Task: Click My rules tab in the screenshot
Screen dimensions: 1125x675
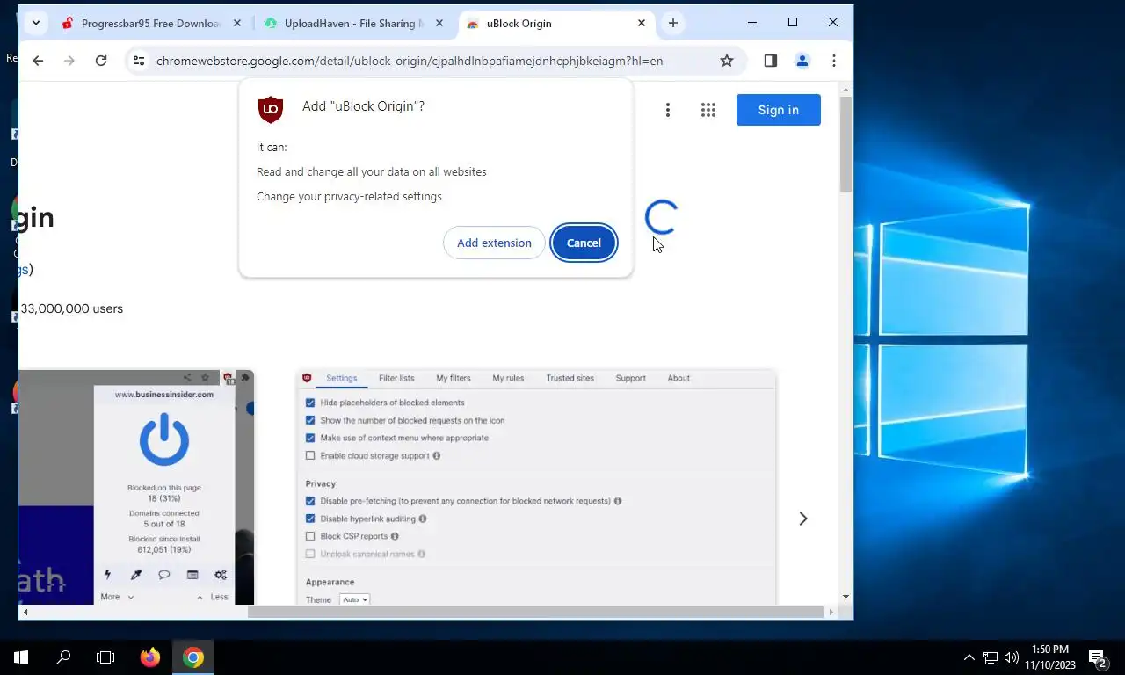Action: coord(508,378)
